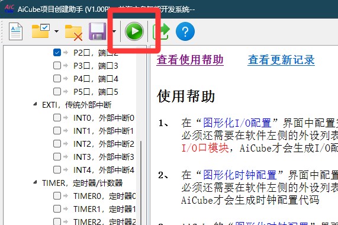Click the arrow icon next to INT0
The height and width of the screenshot is (225, 338).
pyautogui.click(x=66, y=117)
